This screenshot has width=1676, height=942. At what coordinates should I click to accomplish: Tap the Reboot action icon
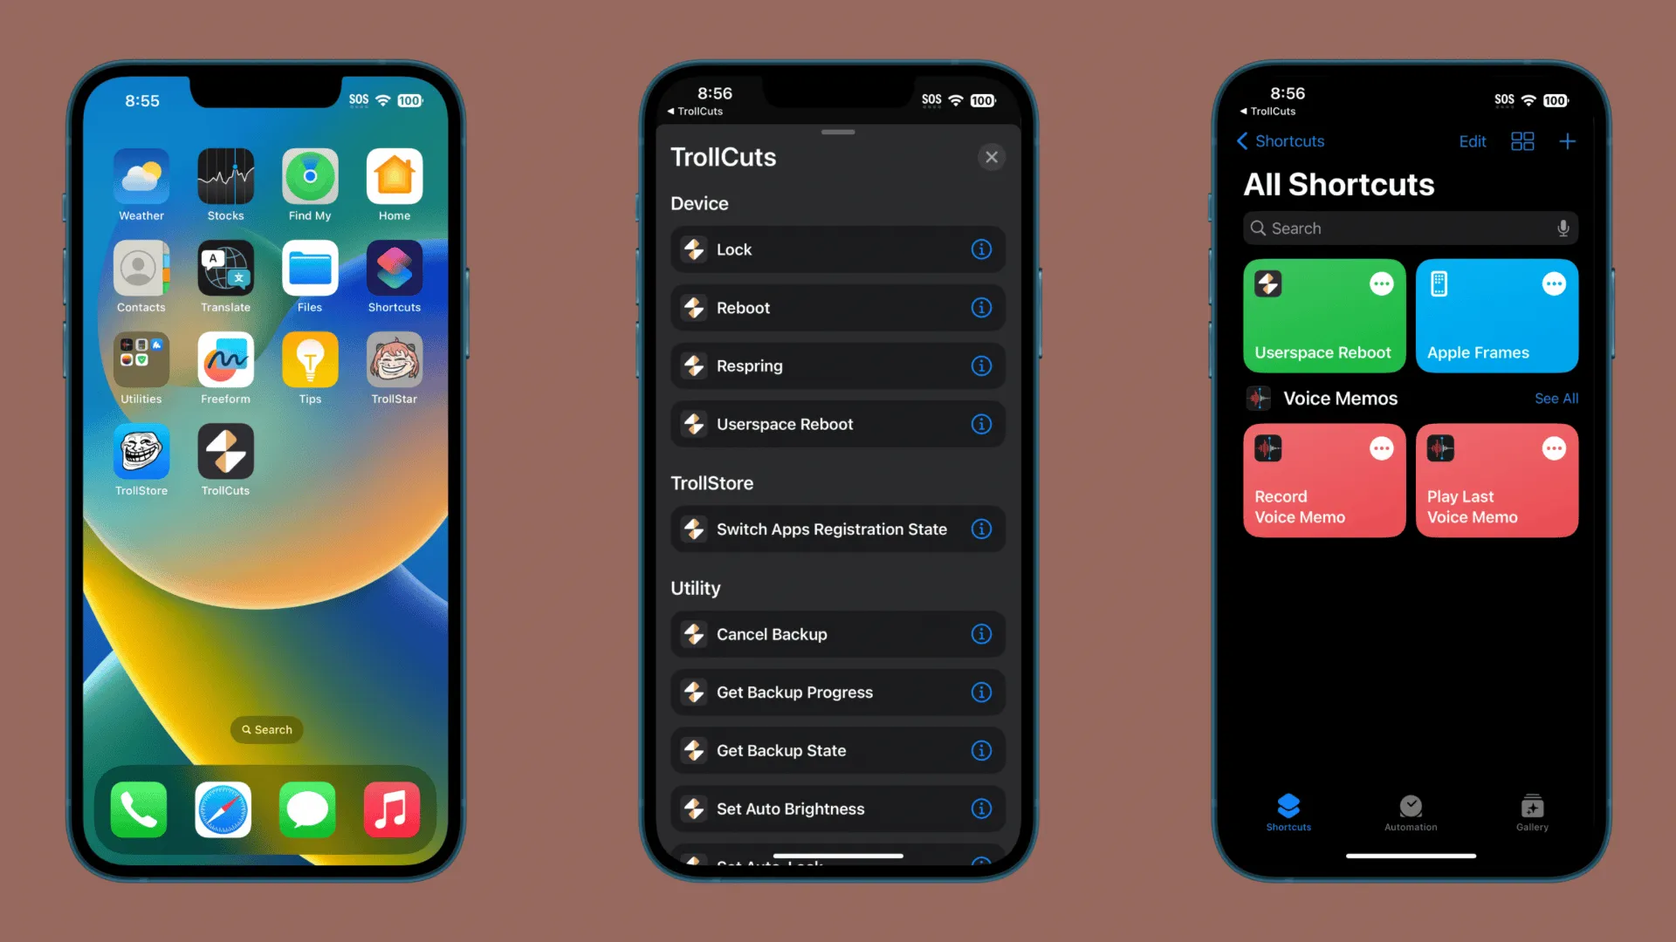[x=692, y=307]
